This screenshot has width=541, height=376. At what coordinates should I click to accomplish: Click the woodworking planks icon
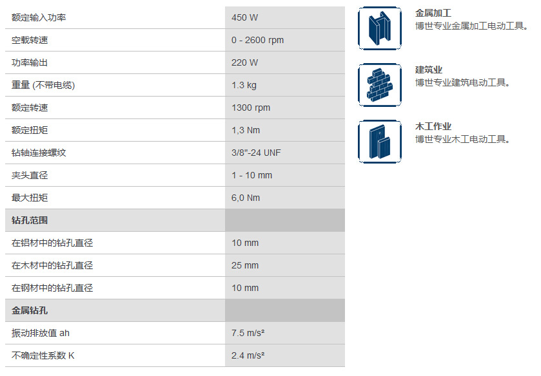[x=380, y=141]
